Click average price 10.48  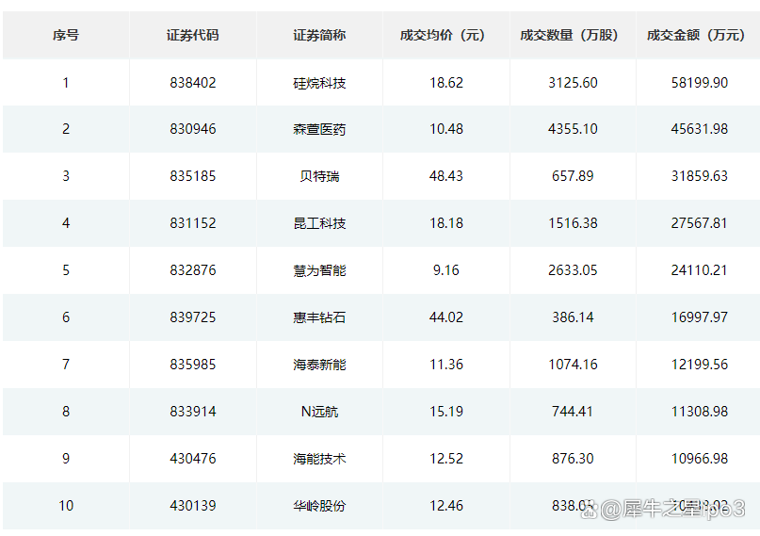(x=446, y=129)
